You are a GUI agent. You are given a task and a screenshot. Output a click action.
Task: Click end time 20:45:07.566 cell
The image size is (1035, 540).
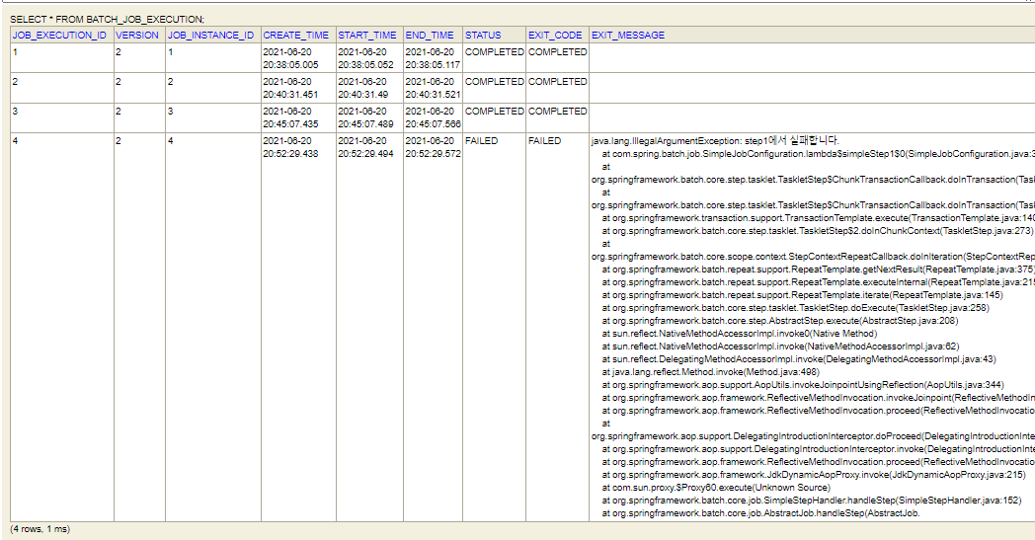[x=433, y=117]
